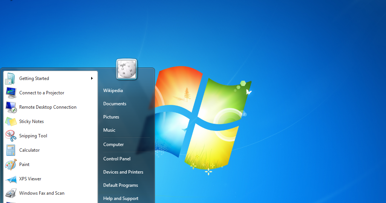Open the XPS Viewer paper plane icon
This screenshot has height=203, width=386.
coord(11,179)
